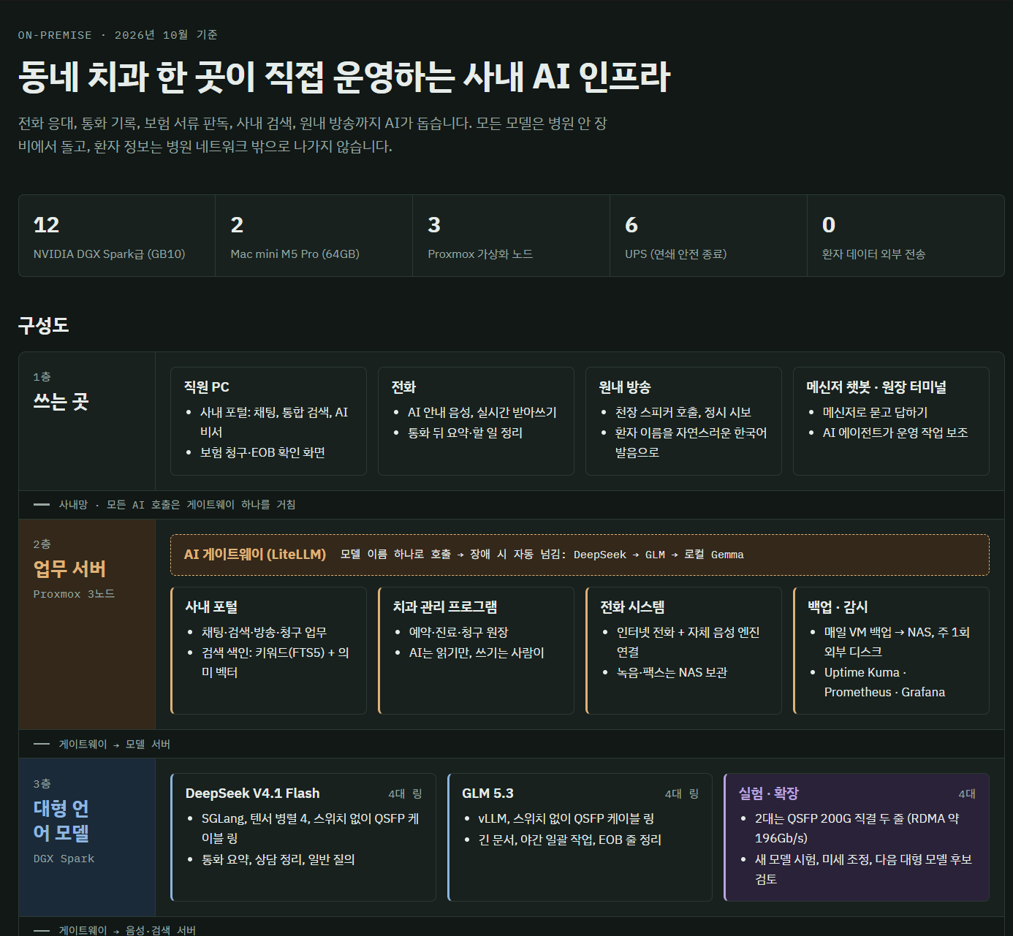Click the '통화 뒤 요약·할 일 정리' bullet
Screen dimensions: 1013x936
pyautogui.click(x=466, y=433)
